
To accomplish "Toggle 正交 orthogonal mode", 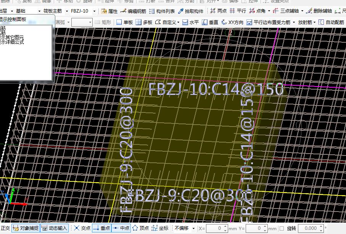I will [5, 228].
